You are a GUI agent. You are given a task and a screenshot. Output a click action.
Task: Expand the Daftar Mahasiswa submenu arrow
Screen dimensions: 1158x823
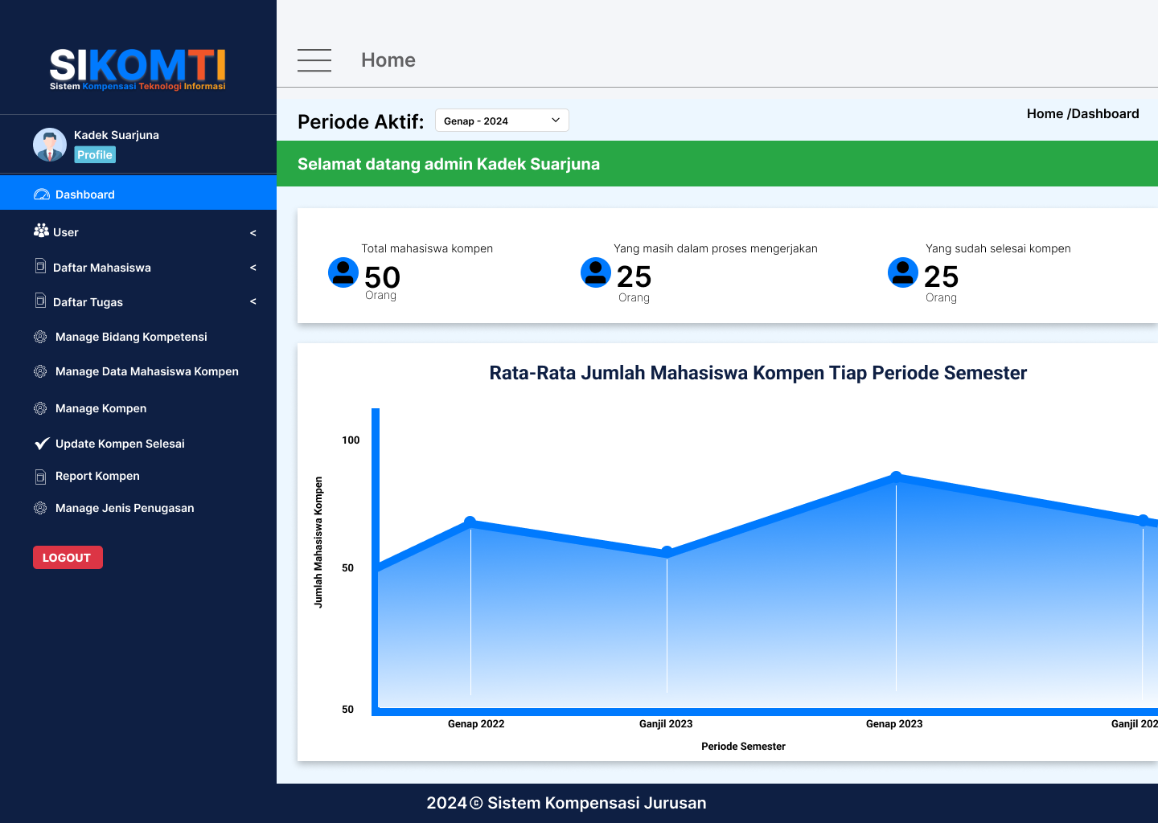coord(253,268)
